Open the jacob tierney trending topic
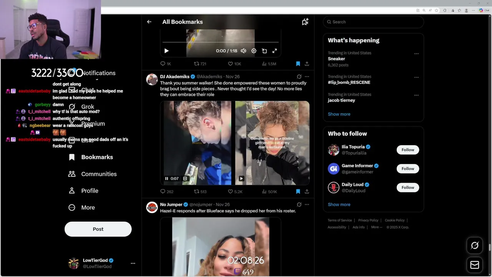 point(341,100)
